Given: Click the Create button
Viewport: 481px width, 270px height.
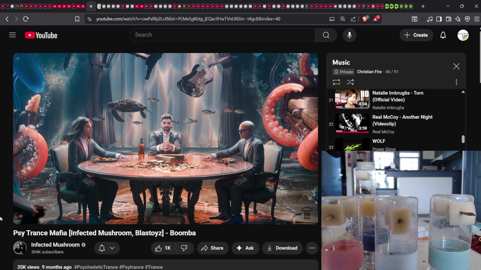Looking at the screenshot, I should pyautogui.click(x=416, y=35).
